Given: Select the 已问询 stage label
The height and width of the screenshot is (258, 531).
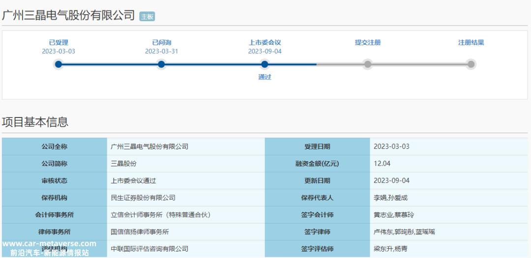Looking at the screenshot, I should [x=162, y=43].
